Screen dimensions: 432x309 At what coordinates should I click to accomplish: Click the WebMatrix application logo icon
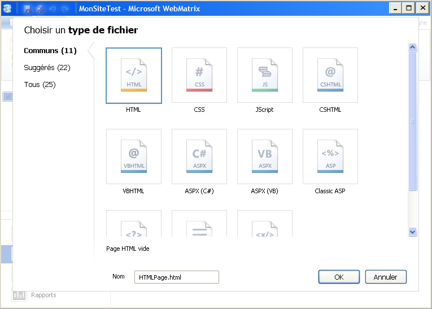pyautogui.click(x=7, y=9)
